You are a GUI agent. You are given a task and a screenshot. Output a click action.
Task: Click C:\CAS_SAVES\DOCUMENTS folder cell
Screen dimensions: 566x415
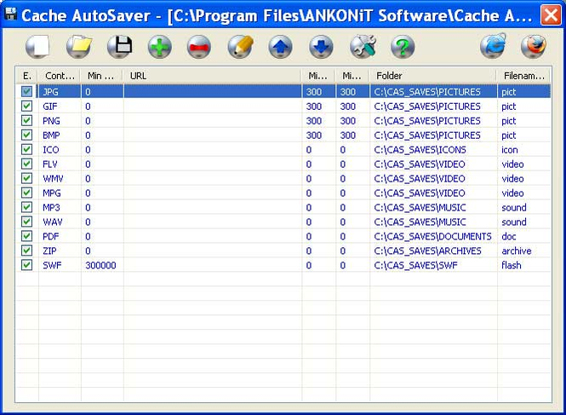(433, 236)
